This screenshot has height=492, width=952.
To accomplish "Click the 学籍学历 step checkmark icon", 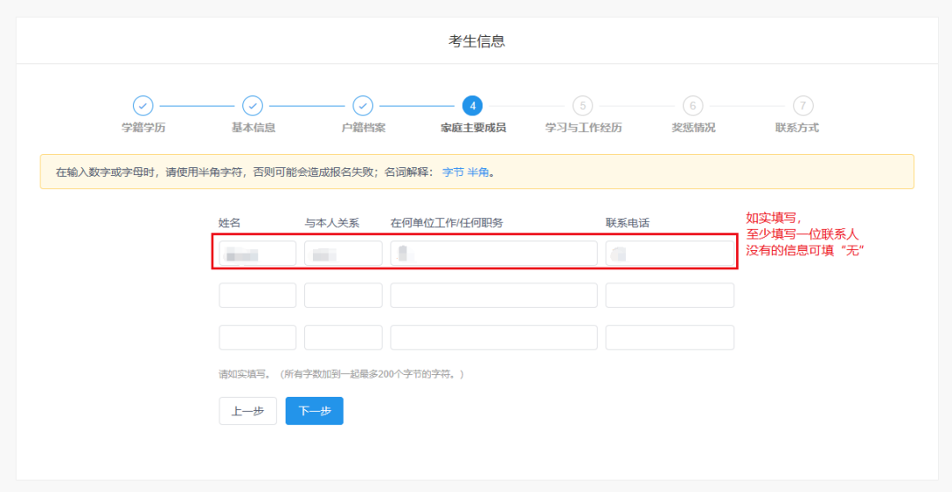I will (143, 106).
